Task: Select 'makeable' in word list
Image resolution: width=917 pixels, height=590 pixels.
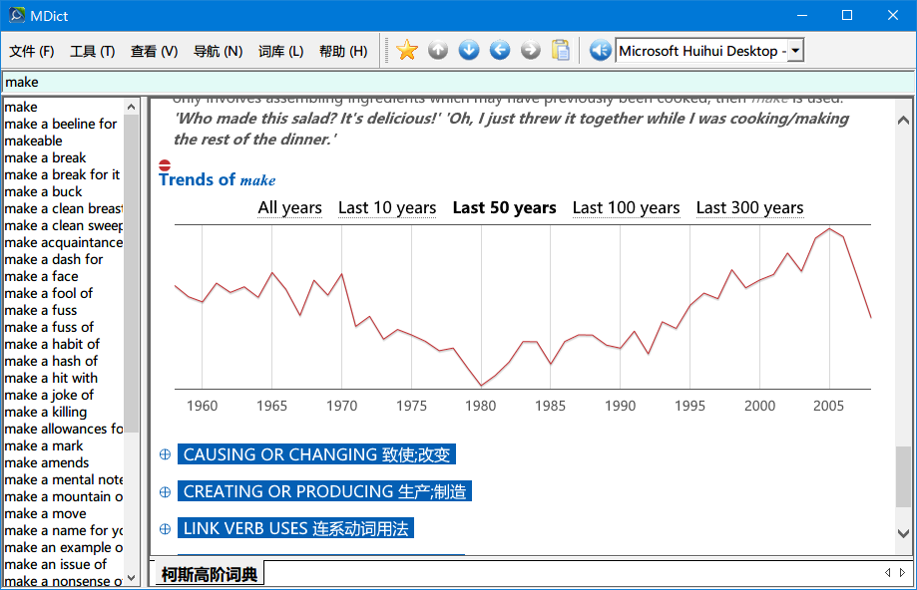Action: [x=33, y=141]
